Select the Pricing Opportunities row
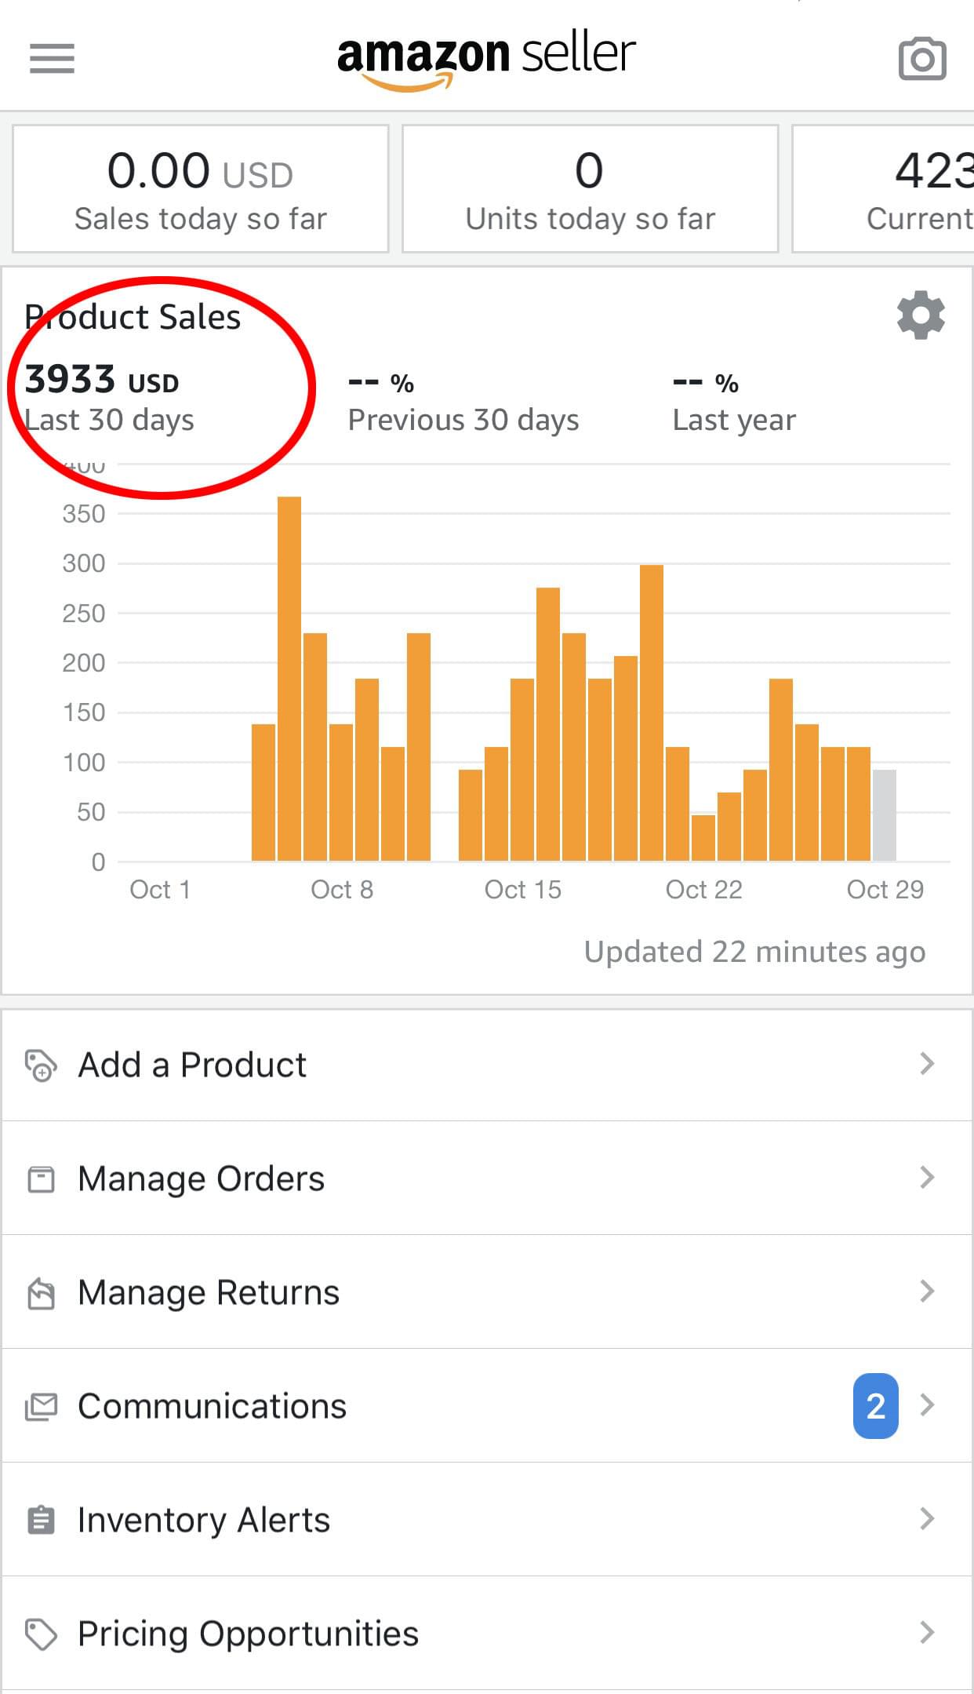This screenshot has width=974, height=1694. point(248,1634)
